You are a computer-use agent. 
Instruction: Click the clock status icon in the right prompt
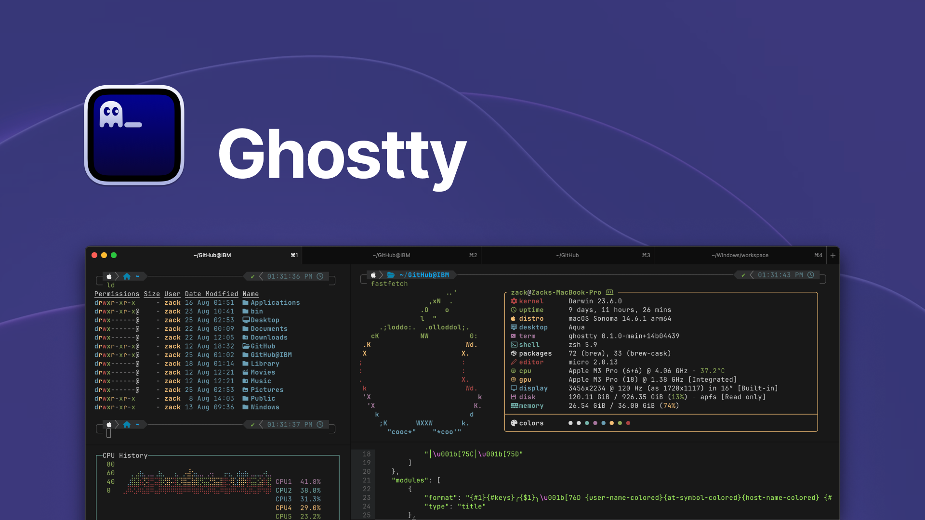812,275
